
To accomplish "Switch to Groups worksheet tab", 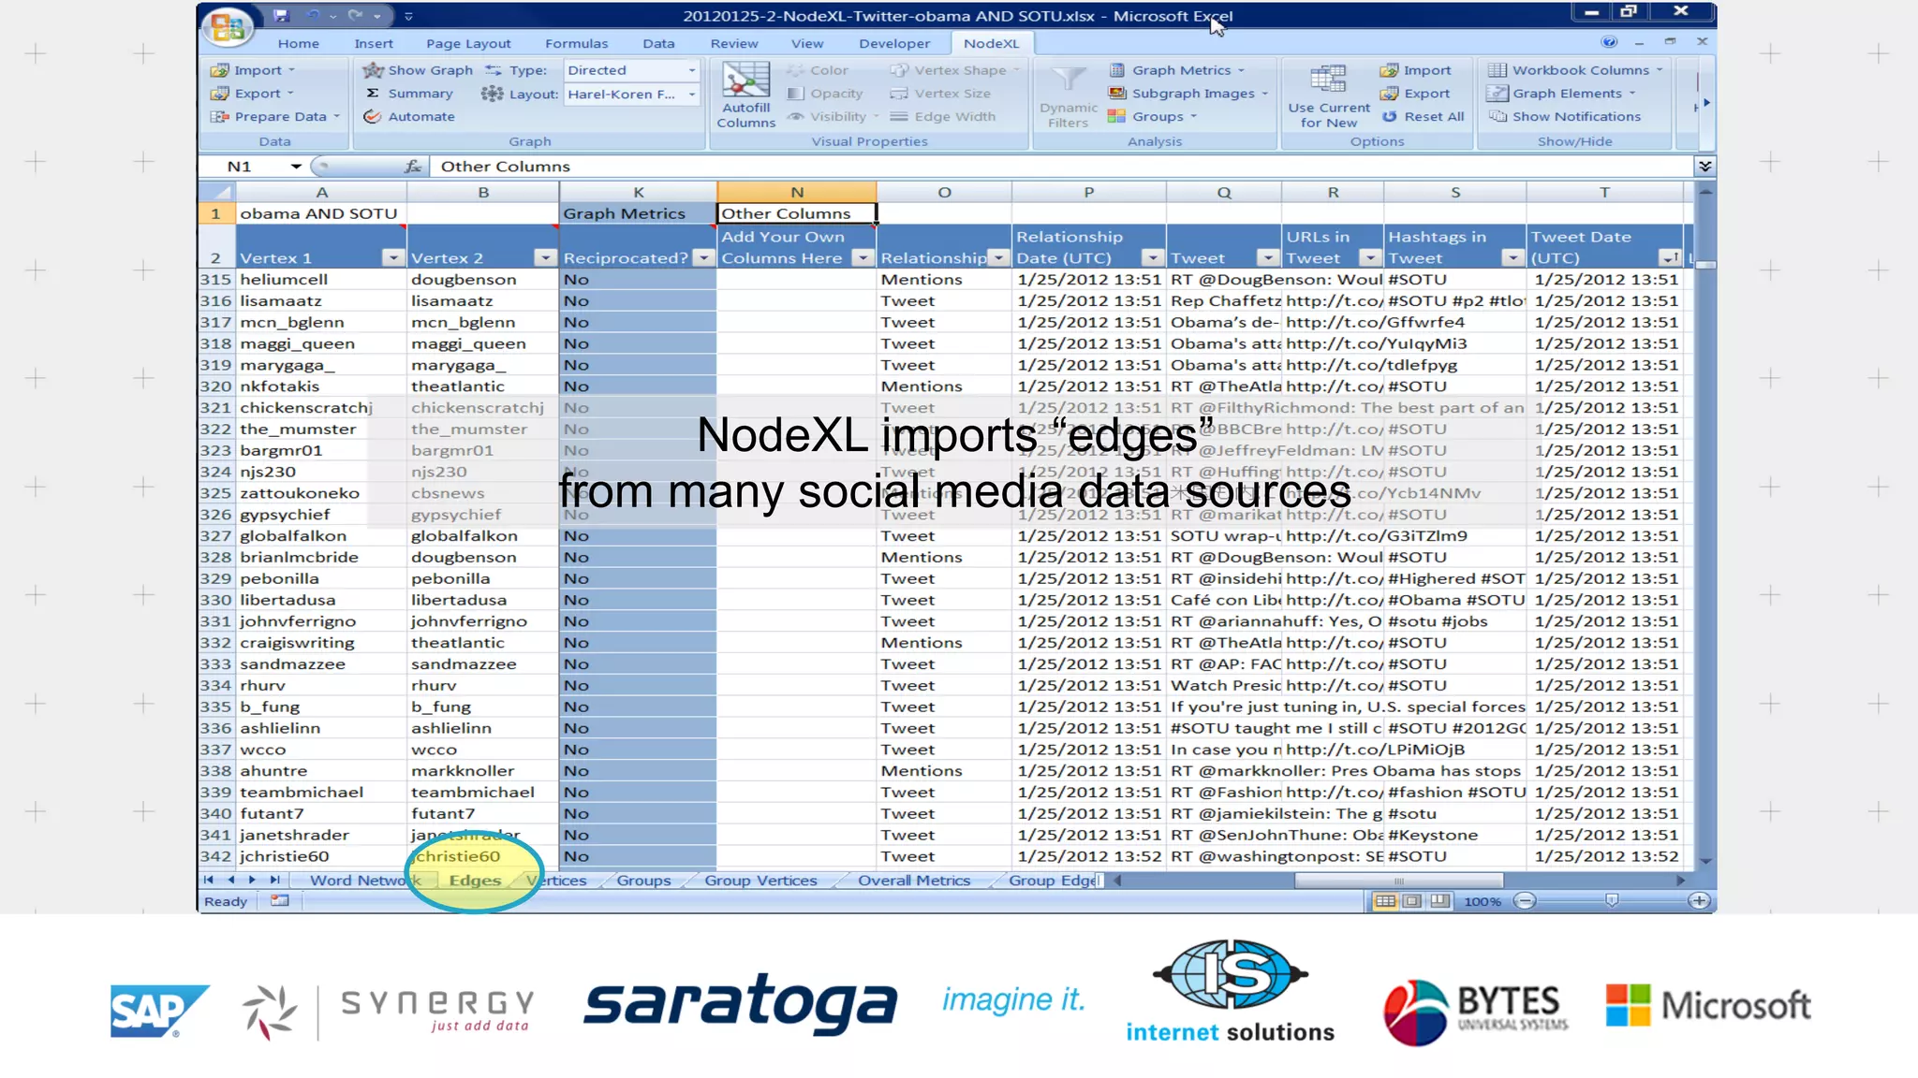I will [x=643, y=881].
